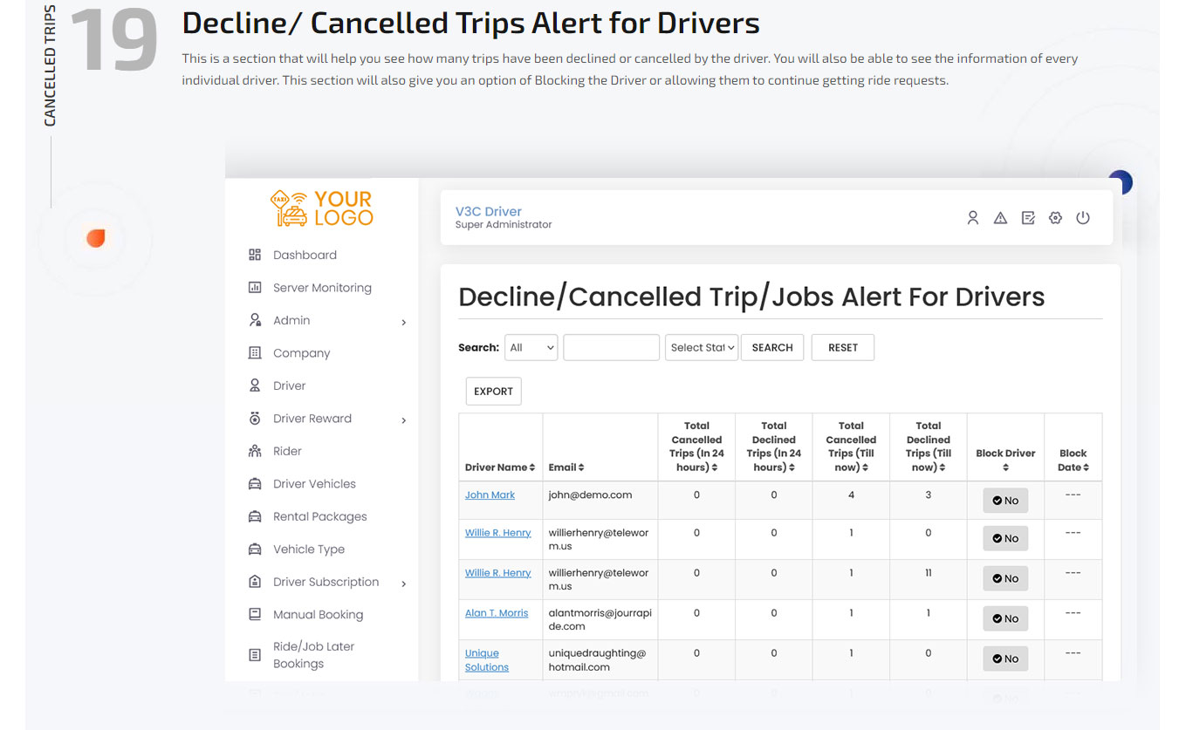The image size is (1186, 730).
Task: Open the settings gear icon in header
Action: [1055, 218]
